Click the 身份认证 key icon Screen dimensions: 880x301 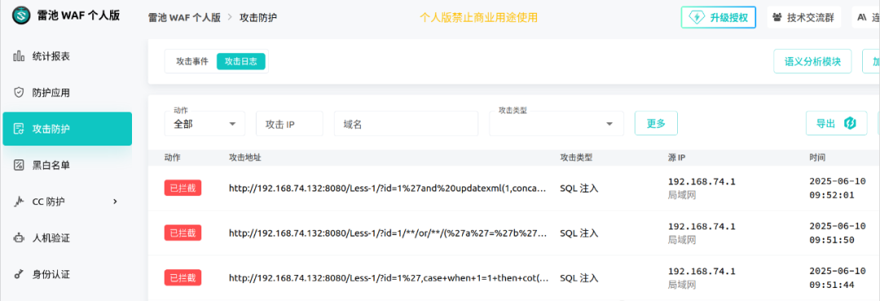click(x=19, y=274)
